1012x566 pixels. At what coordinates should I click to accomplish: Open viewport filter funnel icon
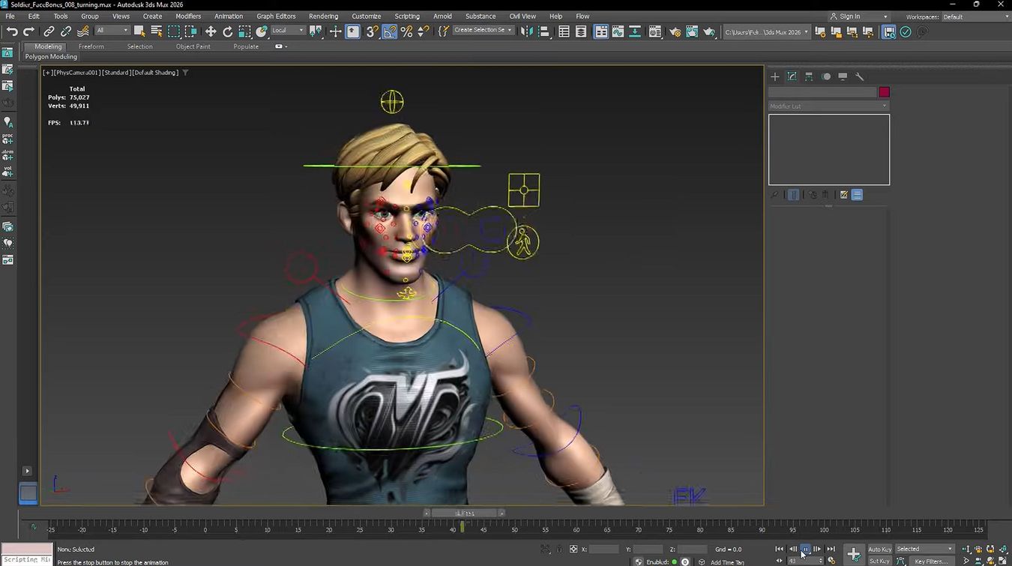pos(185,73)
